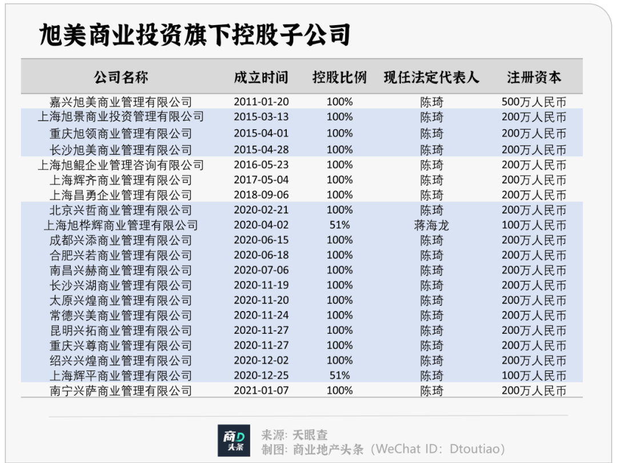
Task: Click 长沙旭美商业管理有限公司 cell
Action: [x=121, y=150]
